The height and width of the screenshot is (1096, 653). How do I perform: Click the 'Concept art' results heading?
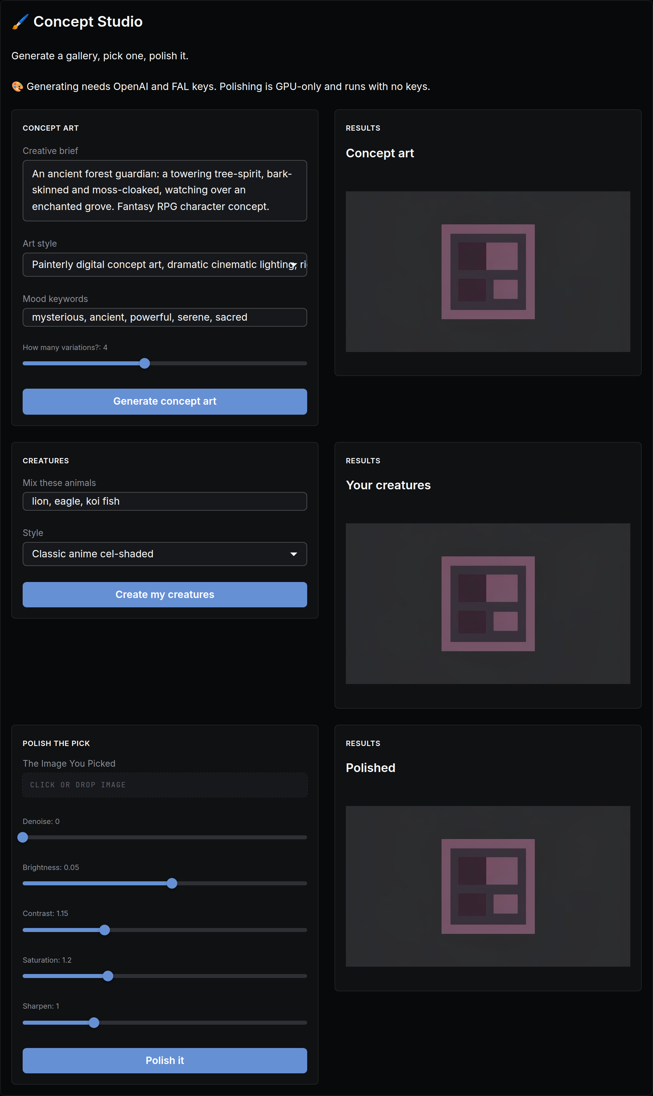pos(380,153)
